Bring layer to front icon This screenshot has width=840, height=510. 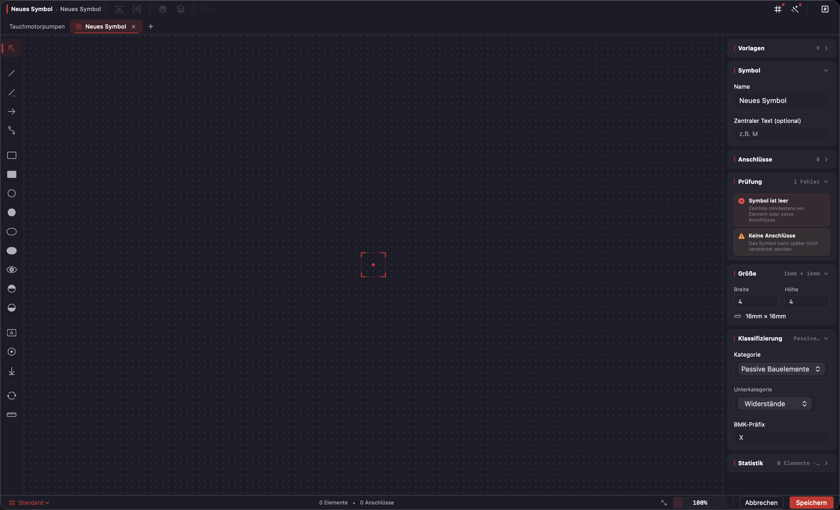pyautogui.click(x=163, y=9)
